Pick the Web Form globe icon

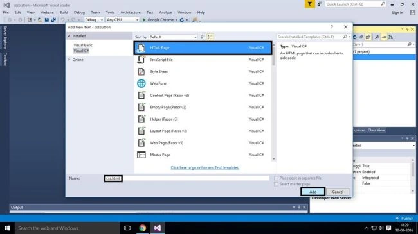tap(141, 83)
